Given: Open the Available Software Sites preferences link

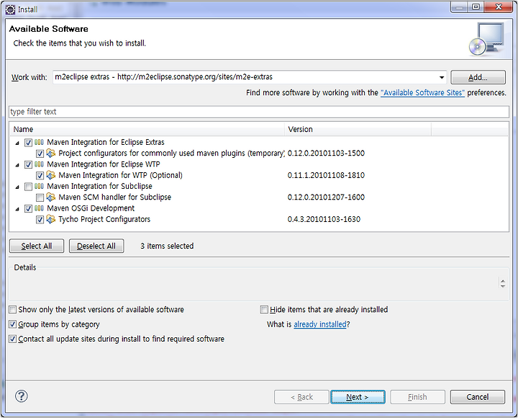Looking at the screenshot, I should 422,93.
